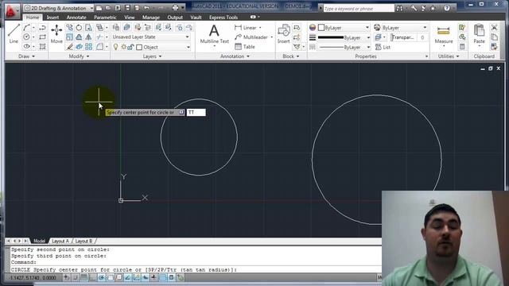The width and height of the screenshot is (509, 286).
Task: Click the Copy tool in Modify panel
Action: pyautogui.click(x=69, y=28)
